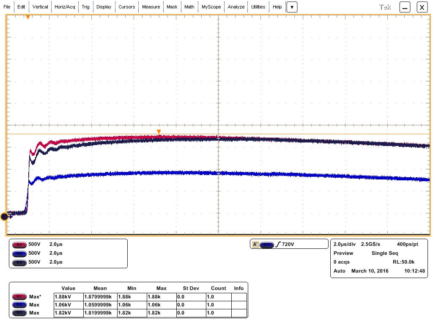The image size is (433, 325).
Task: Click the R2 Max measurement badge
Action: tap(18, 305)
